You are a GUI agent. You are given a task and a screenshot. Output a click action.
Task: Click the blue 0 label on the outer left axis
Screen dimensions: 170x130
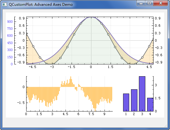click(x=12, y=64)
